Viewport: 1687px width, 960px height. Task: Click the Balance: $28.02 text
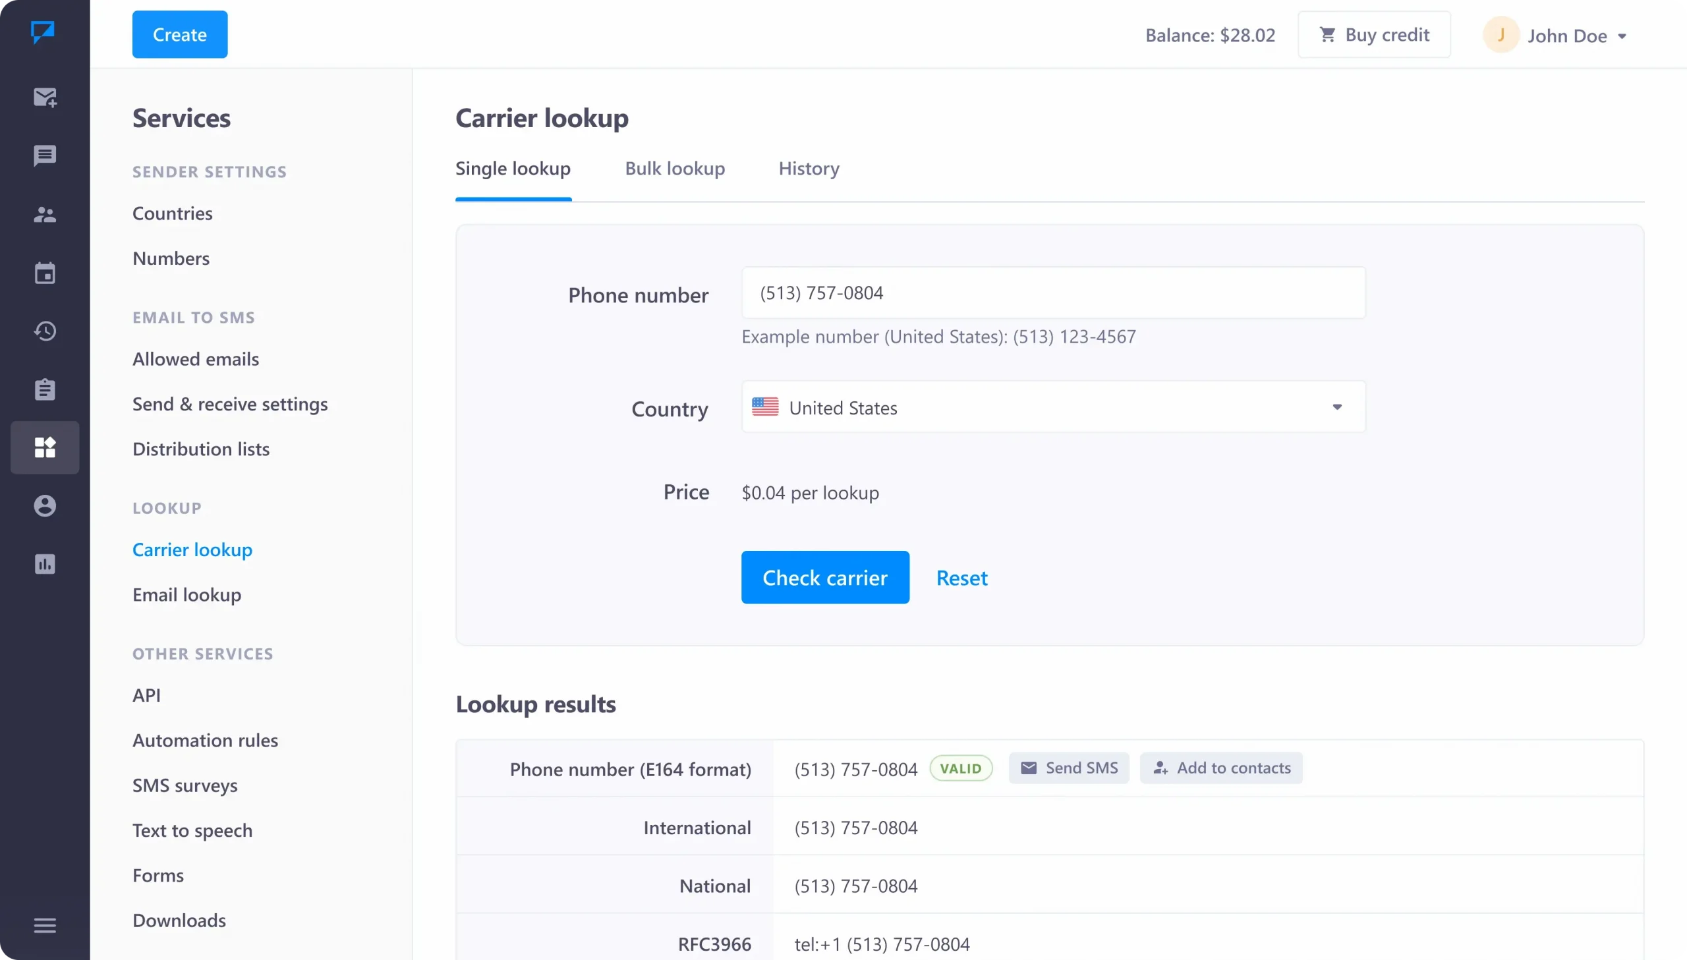[x=1210, y=35]
